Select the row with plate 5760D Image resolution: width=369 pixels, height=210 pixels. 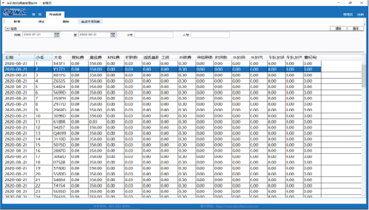point(163,168)
